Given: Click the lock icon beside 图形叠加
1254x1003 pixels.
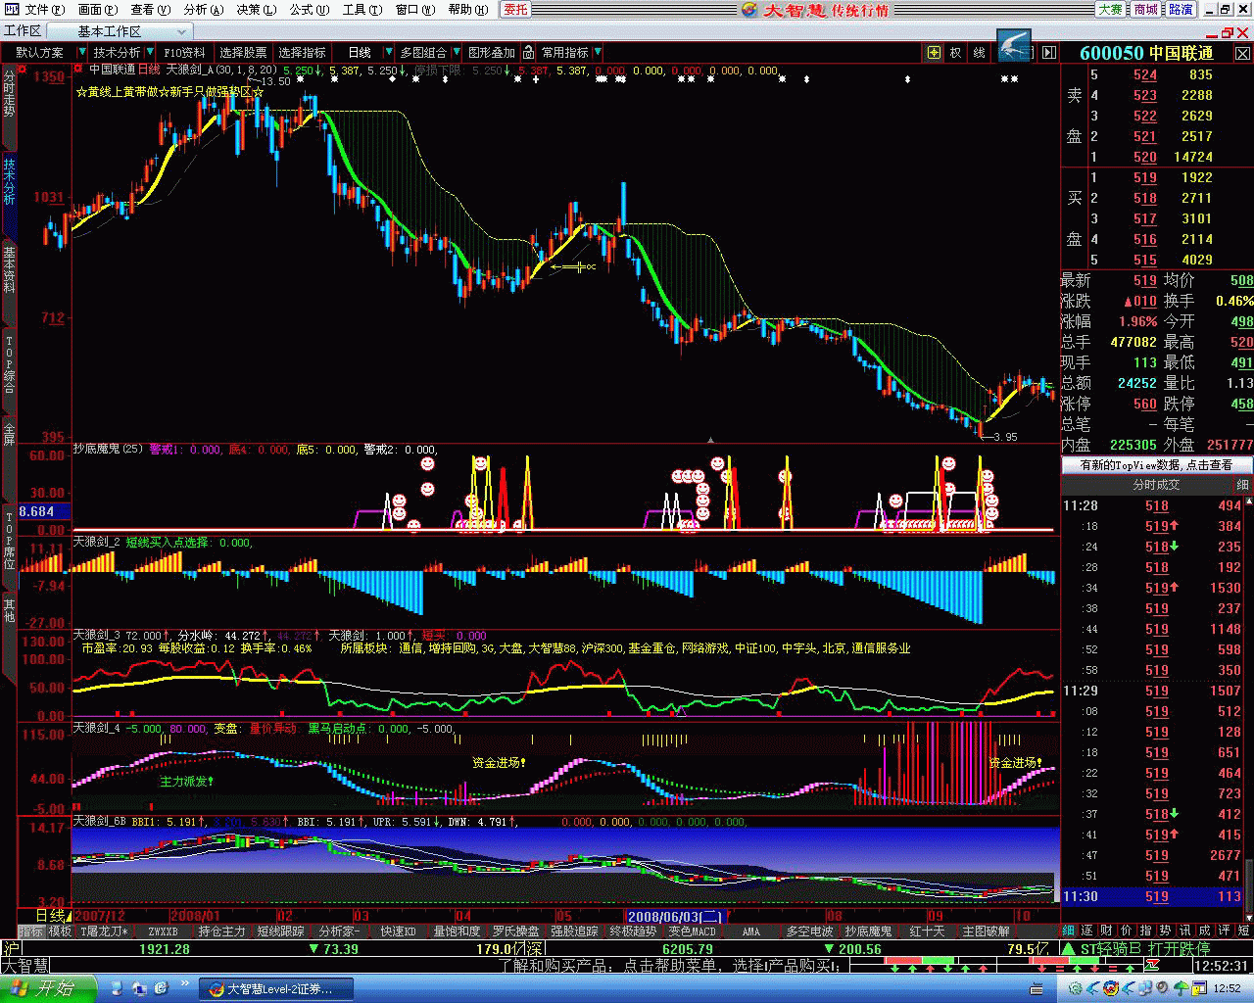Looking at the screenshot, I should (x=528, y=52).
